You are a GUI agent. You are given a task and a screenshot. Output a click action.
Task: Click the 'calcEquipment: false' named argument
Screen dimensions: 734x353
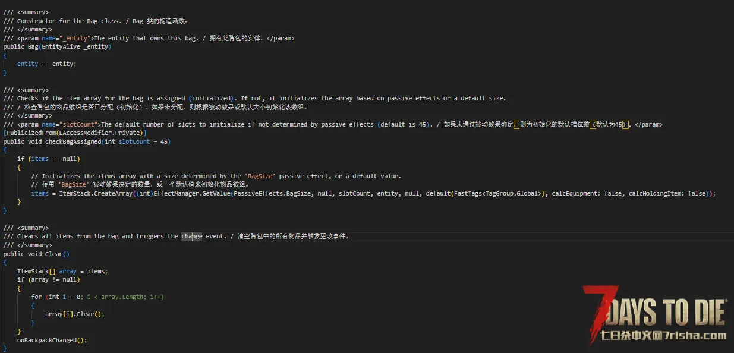pos(587,193)
